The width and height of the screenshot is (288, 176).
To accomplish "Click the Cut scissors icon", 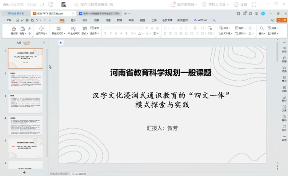I will coord(30,28).
